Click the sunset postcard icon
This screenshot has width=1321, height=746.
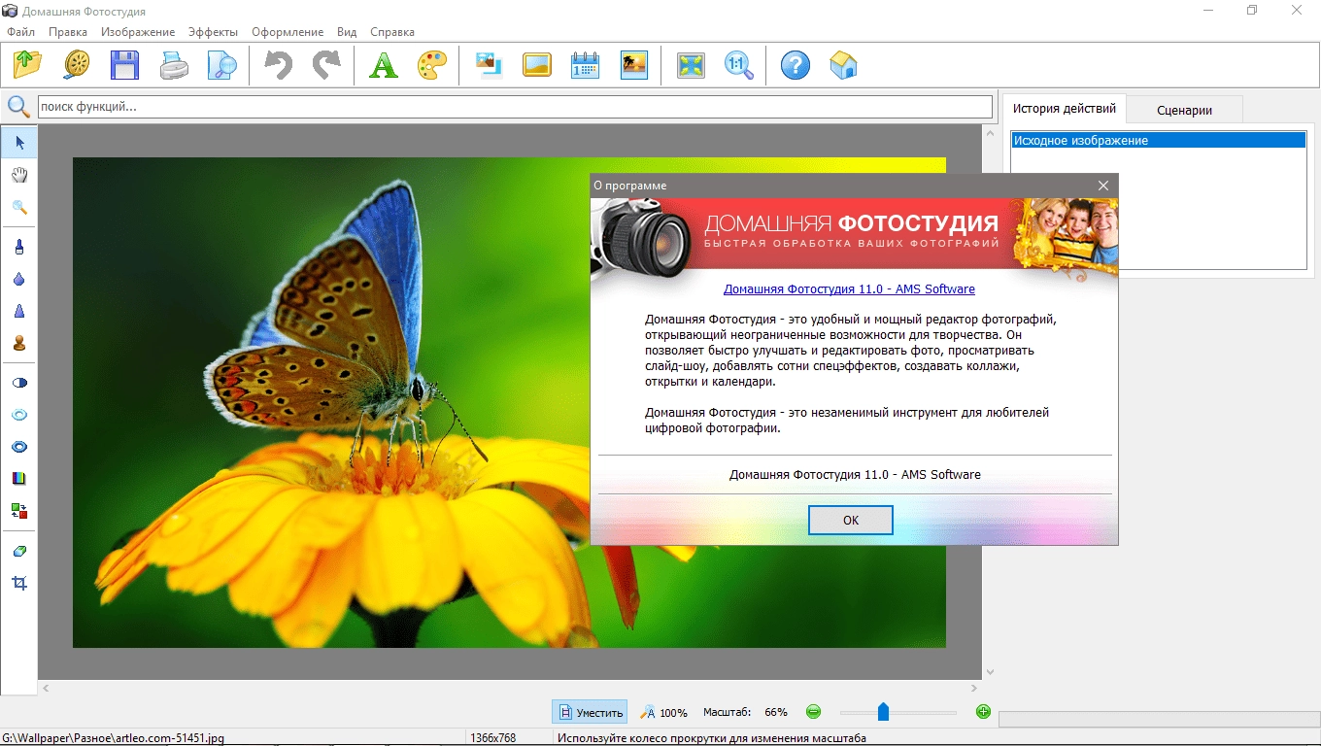634,65
